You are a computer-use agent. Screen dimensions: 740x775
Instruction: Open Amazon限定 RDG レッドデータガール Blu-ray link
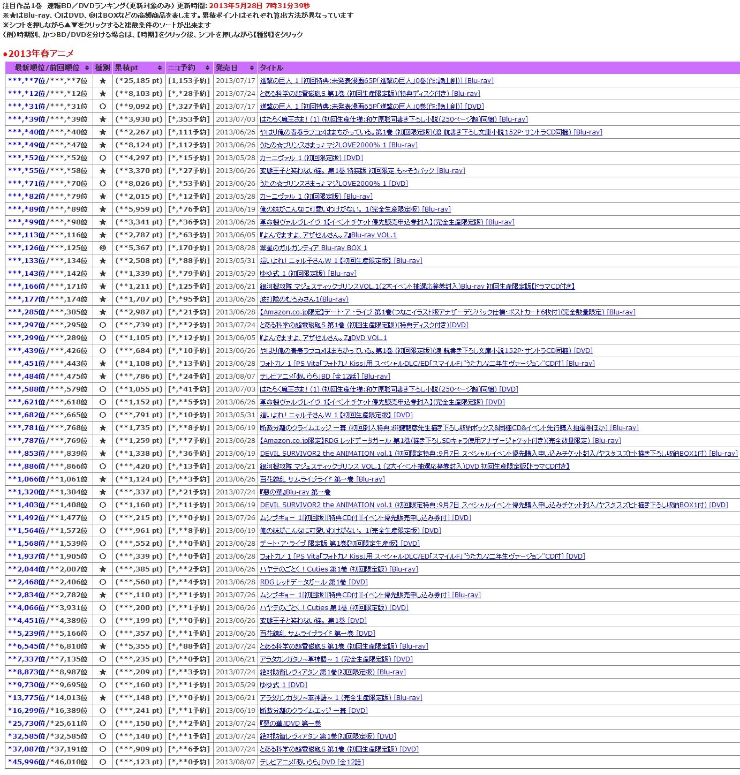(x=440, y=441)
